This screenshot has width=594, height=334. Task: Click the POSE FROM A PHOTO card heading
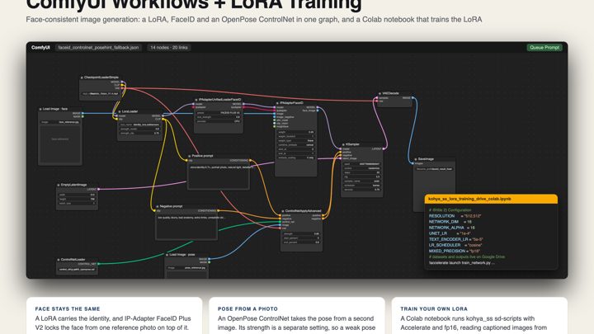[x=247, y=308]
